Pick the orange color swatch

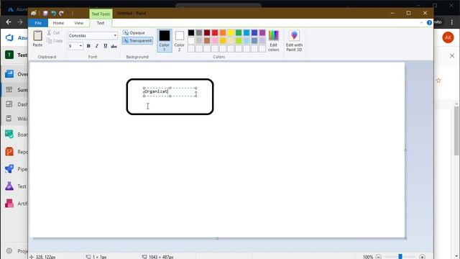223,32
